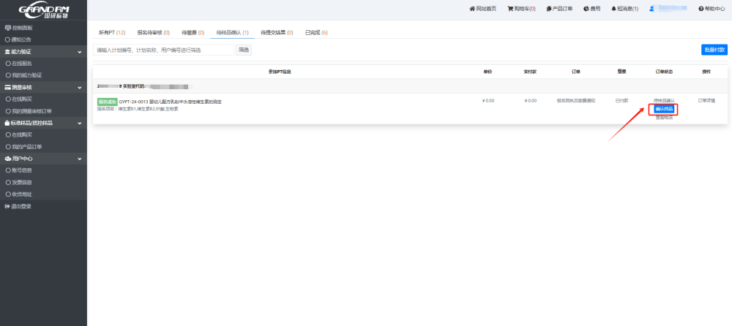
Task: Open 短消息 via the bell icon
Action: 613,9
